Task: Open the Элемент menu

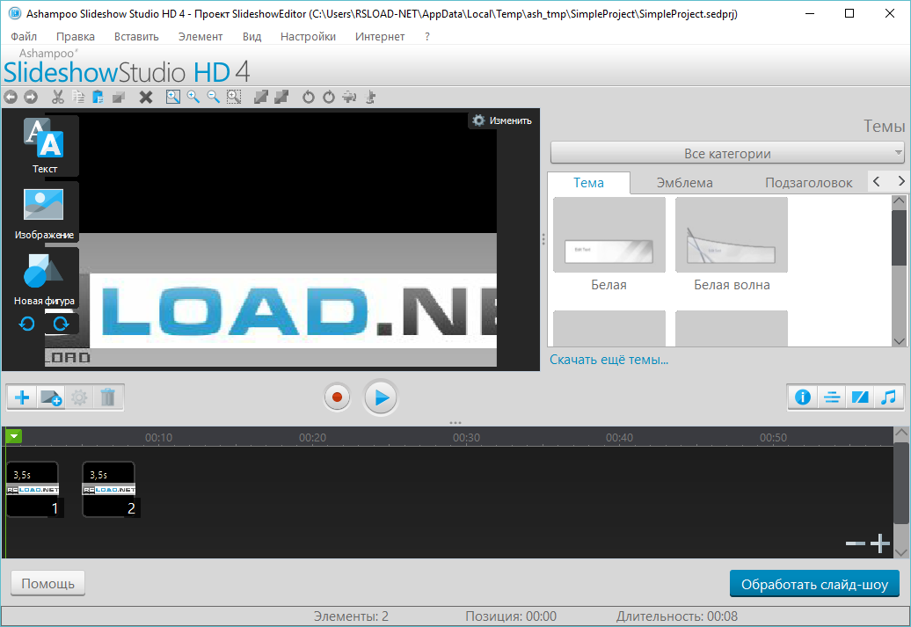Action: (200, 37)
